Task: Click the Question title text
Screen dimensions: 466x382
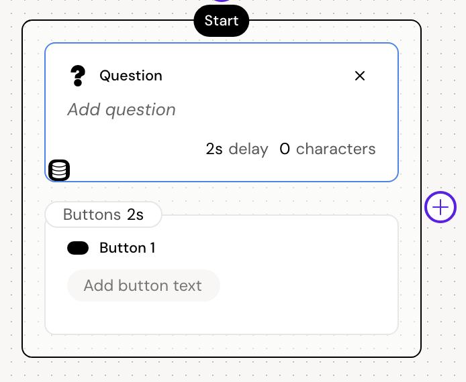Action: (x=131, y=76)
